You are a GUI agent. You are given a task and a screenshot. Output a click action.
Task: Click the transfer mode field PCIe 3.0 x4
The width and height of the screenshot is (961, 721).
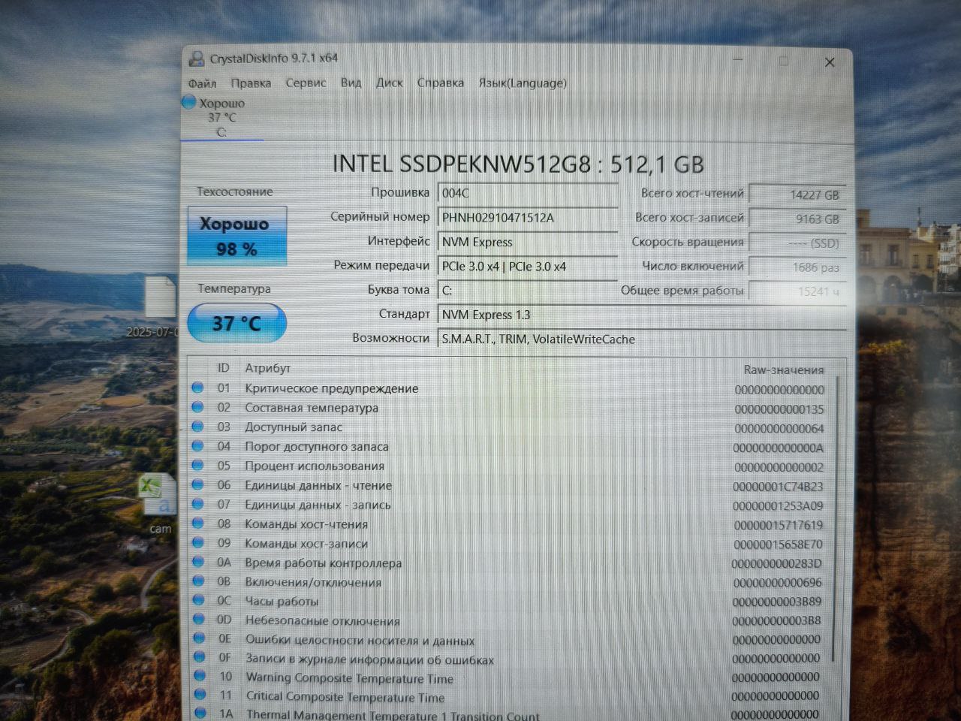[528, 267]
